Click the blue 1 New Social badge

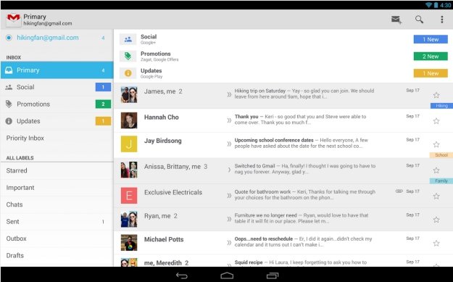[431, 39]
